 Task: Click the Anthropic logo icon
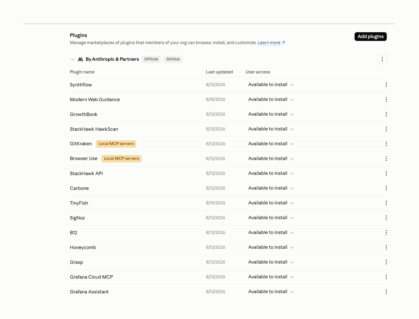(81, 59)
